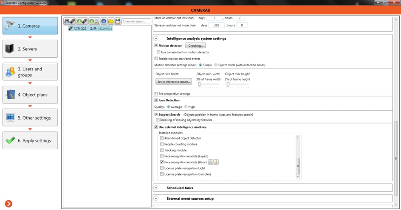Viewport: 401px width, 210px height.
Task: Expand the Scheduled tasks section
Action: tap(156, 188)
